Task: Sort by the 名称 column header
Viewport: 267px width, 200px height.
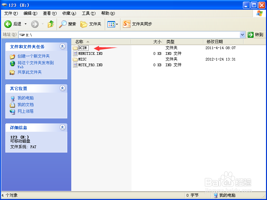Action: [101, 42]
